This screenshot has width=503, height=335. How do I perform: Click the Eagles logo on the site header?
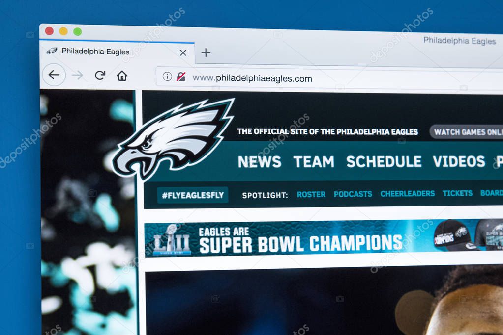(x=173, y=138)
